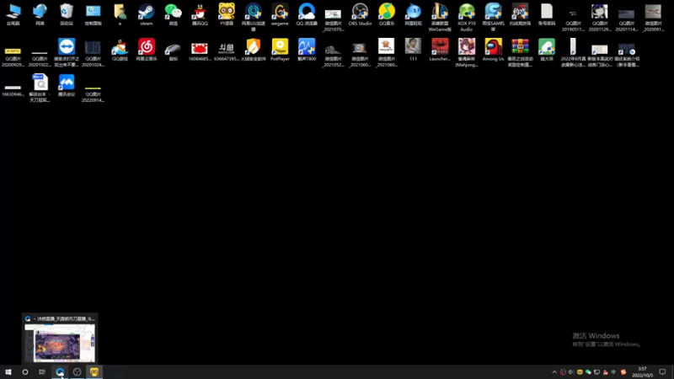This screenshot has width=674, height=379.
Task: Select the image file named 111
Action: click(x=413, y=50)
